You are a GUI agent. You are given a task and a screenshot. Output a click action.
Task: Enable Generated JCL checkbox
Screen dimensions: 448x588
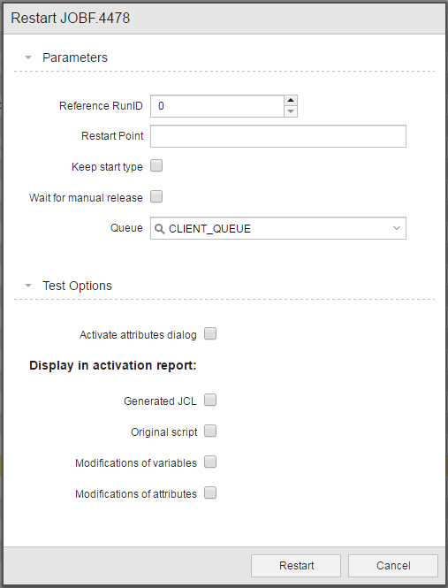210,401
